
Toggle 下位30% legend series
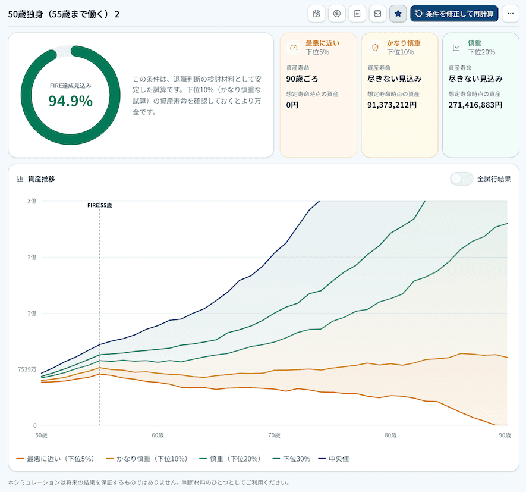pos(291,459)
